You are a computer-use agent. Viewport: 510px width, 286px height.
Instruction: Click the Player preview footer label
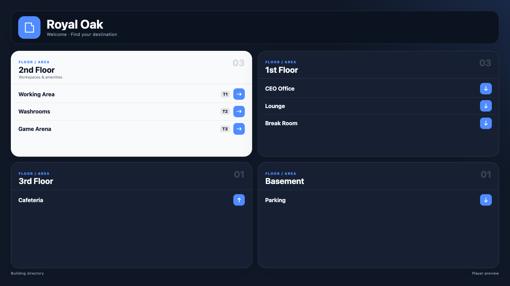485,273
